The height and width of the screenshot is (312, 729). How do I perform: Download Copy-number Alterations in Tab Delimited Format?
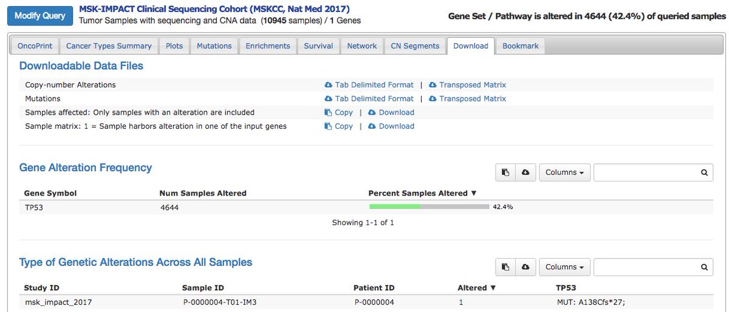pyautogui.click(x=369, y=85)
